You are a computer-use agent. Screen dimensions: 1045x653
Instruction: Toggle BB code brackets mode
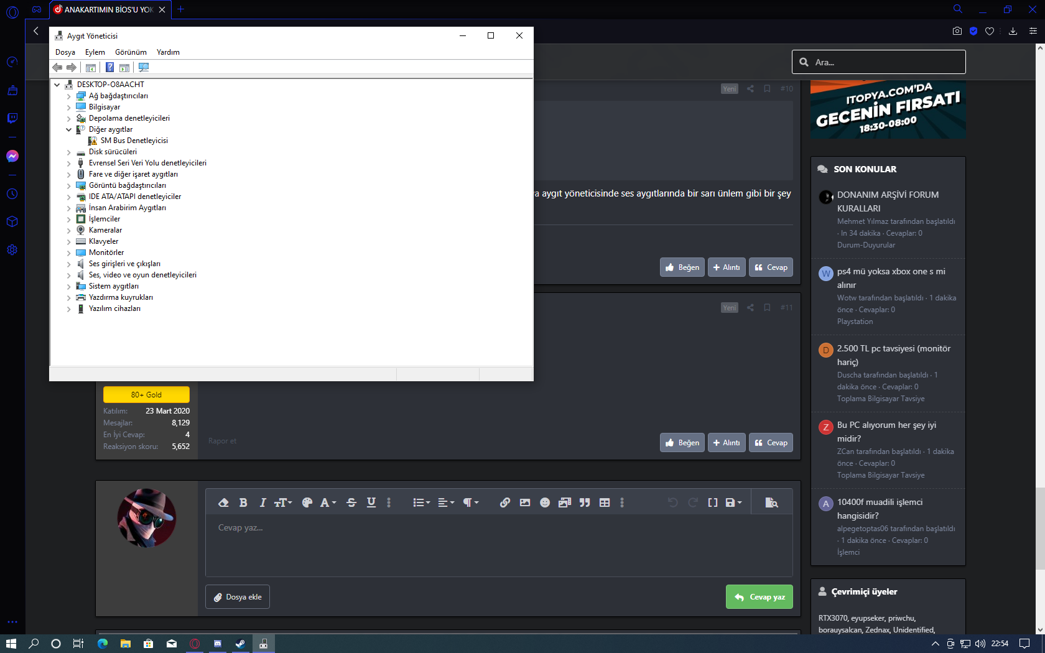tap(713, 502)
